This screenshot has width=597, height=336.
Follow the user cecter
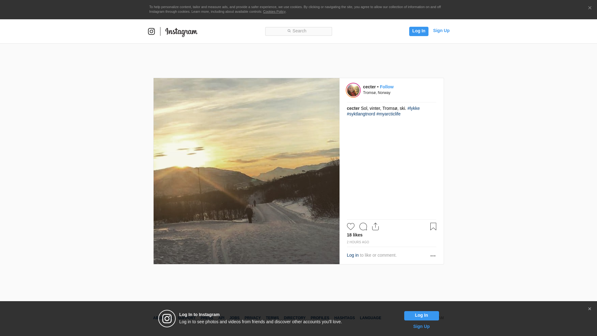point(386,87)
